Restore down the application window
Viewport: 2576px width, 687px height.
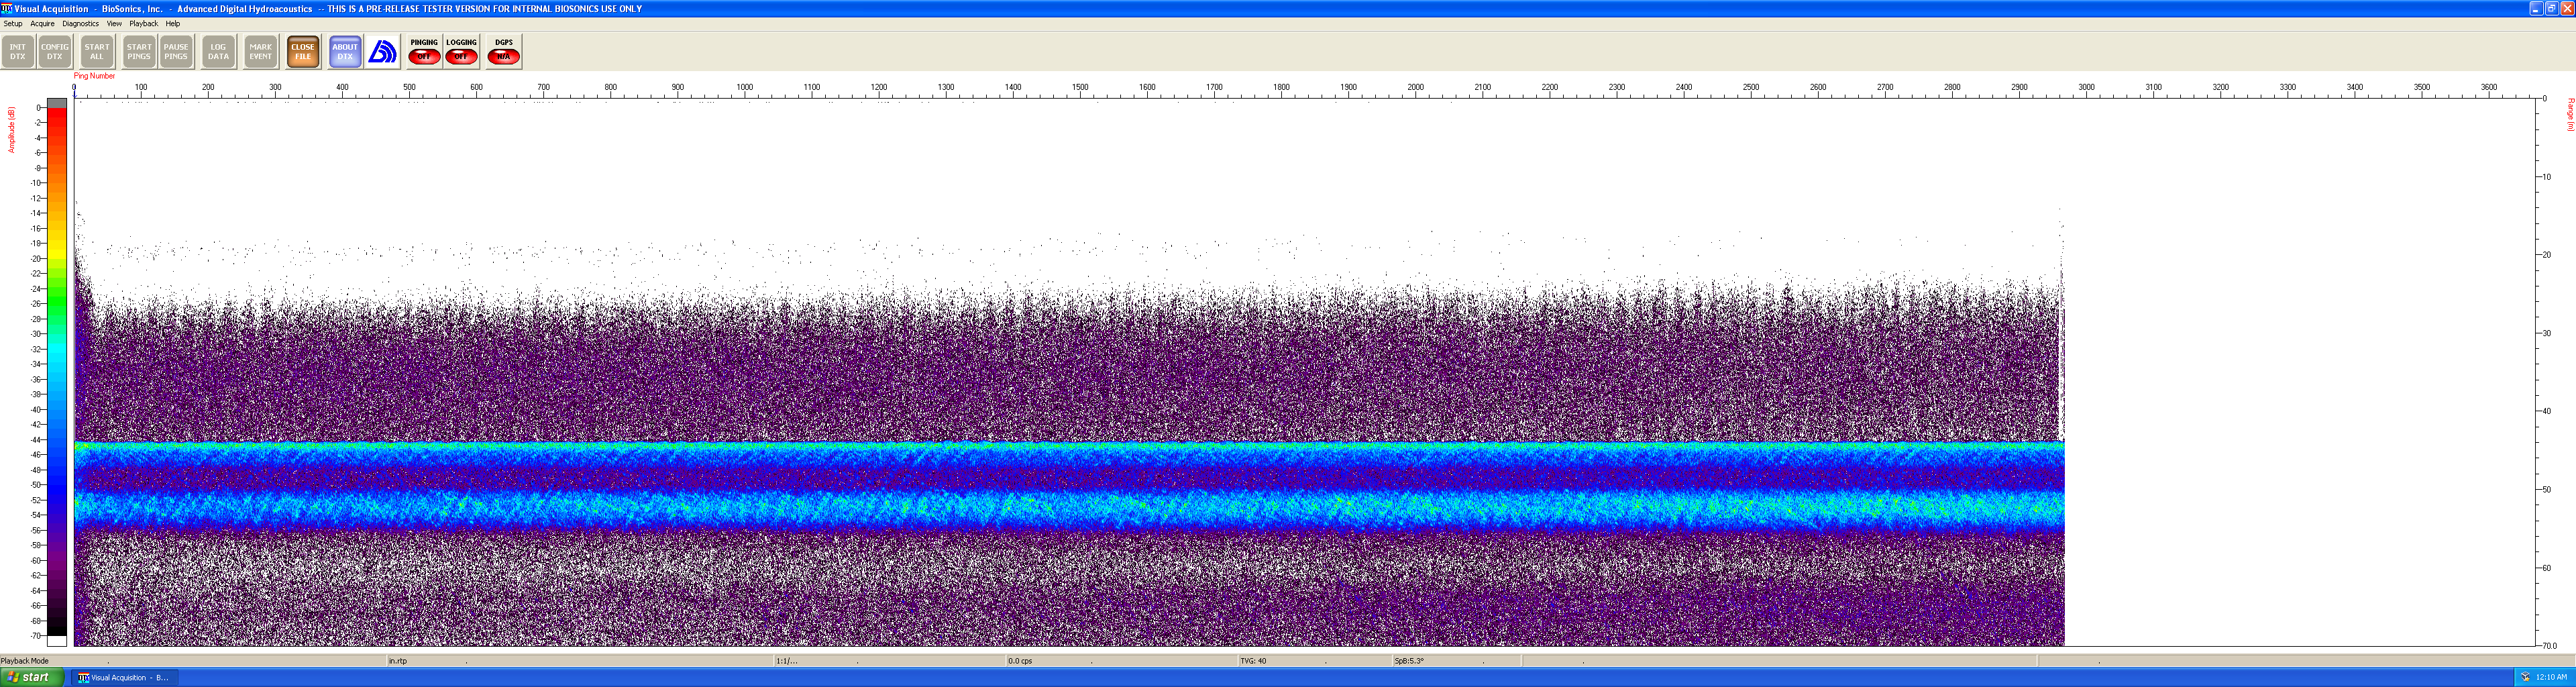(x=2551, y=8)
